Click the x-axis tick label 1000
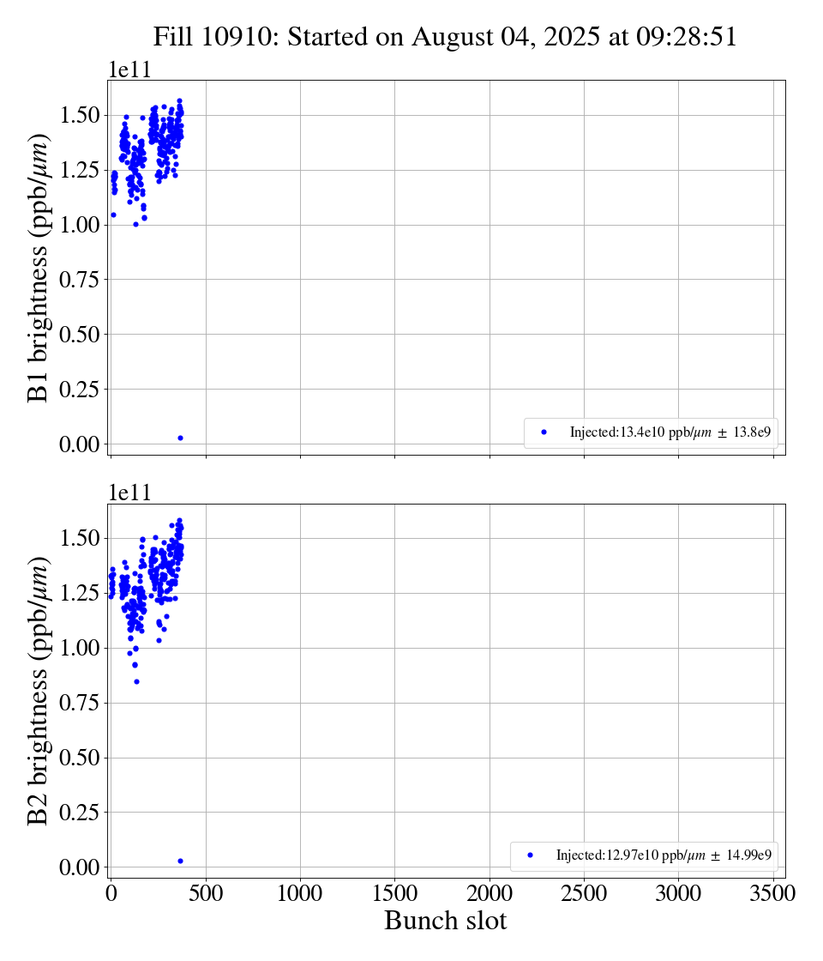 [x=300, y=893]
